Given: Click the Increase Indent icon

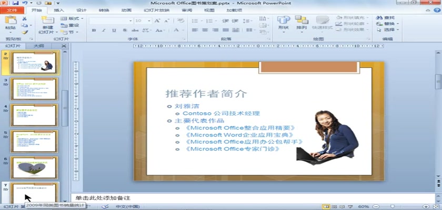Looking at the screenshot, I should coord(235,21).
